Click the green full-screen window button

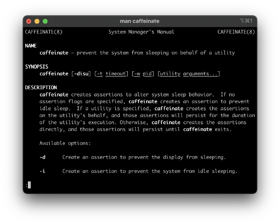click(45, 21)
